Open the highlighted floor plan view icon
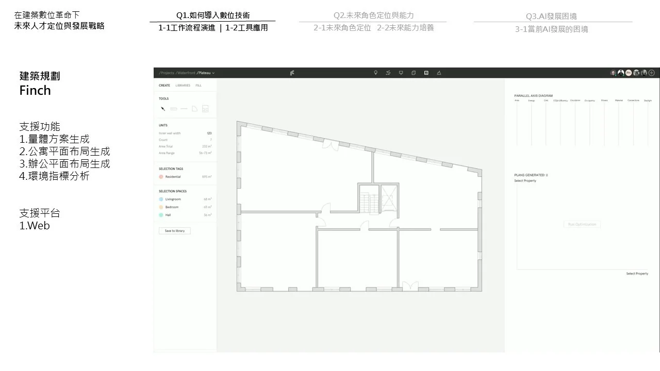Screen dimensions: 660x371 [x=426, y=73]
